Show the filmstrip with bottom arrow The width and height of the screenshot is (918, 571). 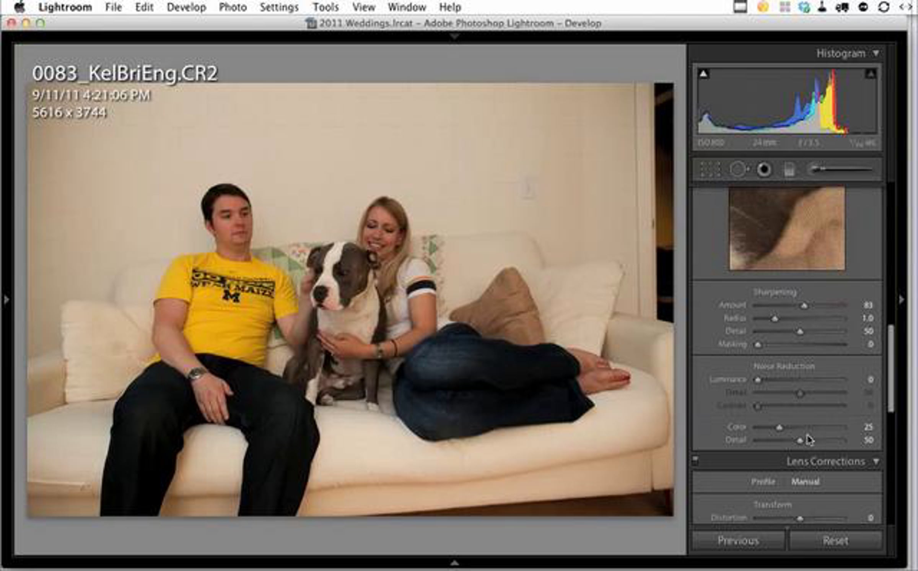pos(454,563)
